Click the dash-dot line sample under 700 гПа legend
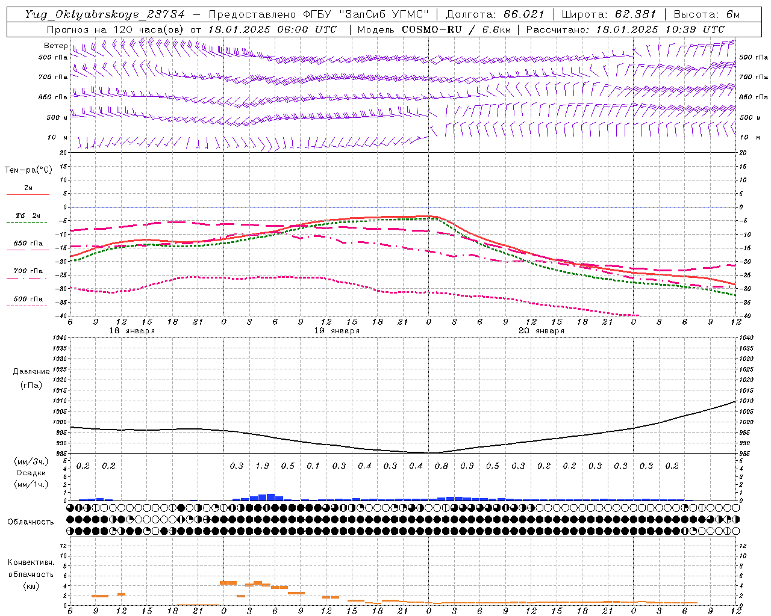Image resolution: width=771 pixels, height=616 pixels. pos(28,279)
